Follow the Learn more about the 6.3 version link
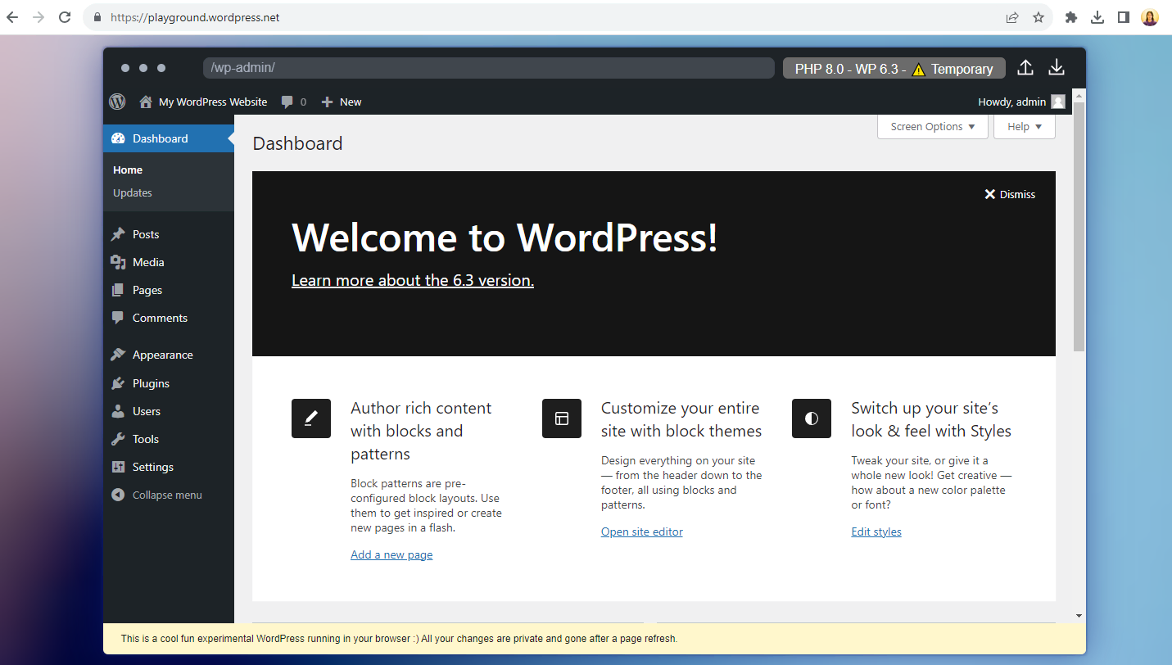Viewport: 1172px width, 665px height. pos(412,280)
